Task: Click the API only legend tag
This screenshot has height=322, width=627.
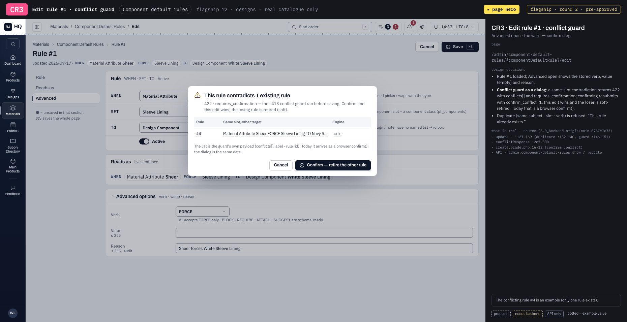Action: (x=554, y=314)
